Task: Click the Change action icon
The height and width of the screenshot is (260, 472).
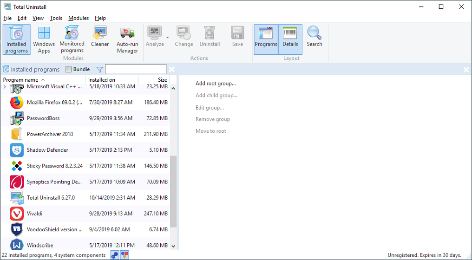Action: (184, 33)
